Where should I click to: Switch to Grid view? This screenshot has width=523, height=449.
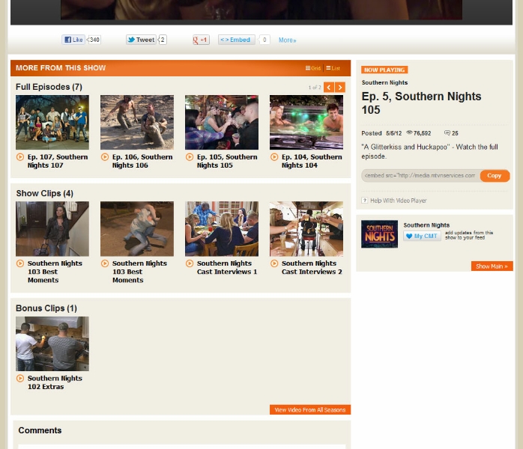312,68
